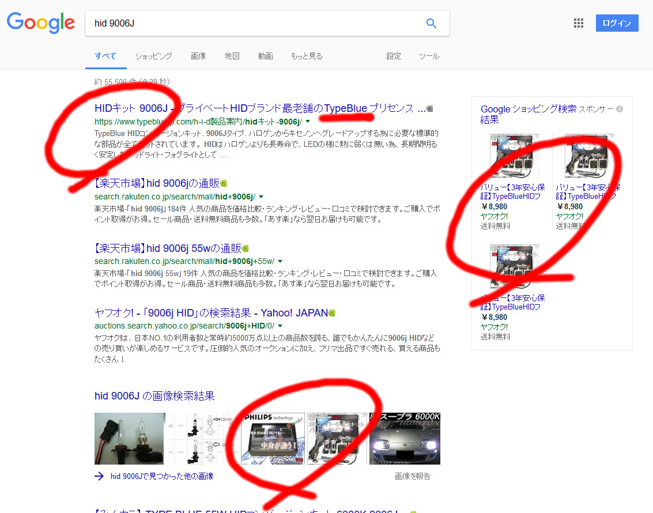
Task: Click the Google logo
Action: point(40,22)
